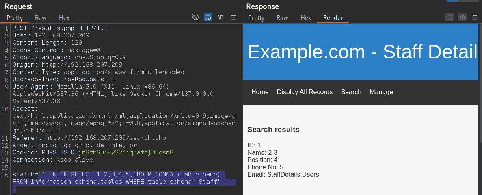Click the Content-Length: 120 header
482x195 pixels.
pyautogui.click(x=48, y=43)
